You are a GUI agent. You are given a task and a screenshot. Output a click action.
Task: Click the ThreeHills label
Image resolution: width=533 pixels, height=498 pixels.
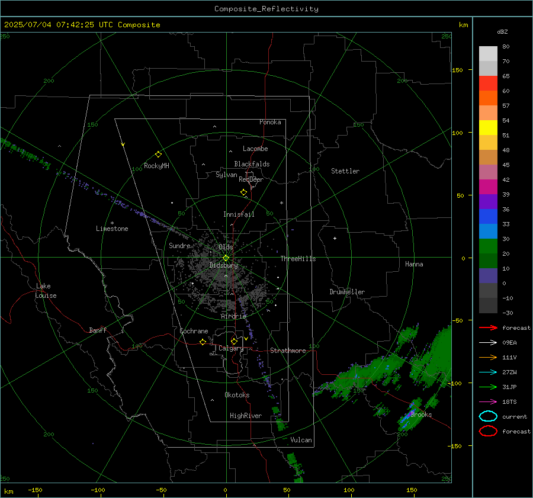coord(298,259)
